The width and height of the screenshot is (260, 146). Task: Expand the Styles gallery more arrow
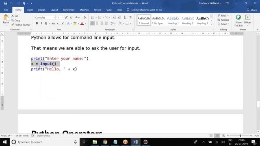click(x=211, y=24)
